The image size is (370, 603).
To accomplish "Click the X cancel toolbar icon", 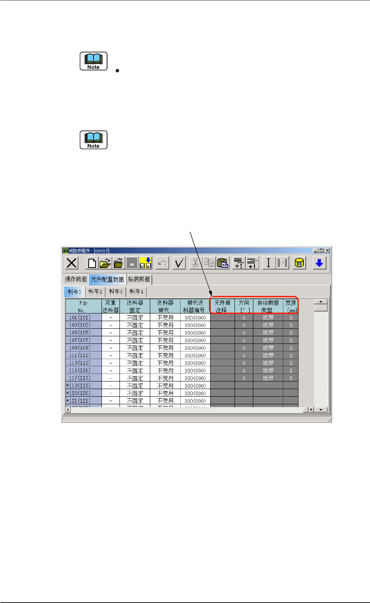I will click(72, 263).
